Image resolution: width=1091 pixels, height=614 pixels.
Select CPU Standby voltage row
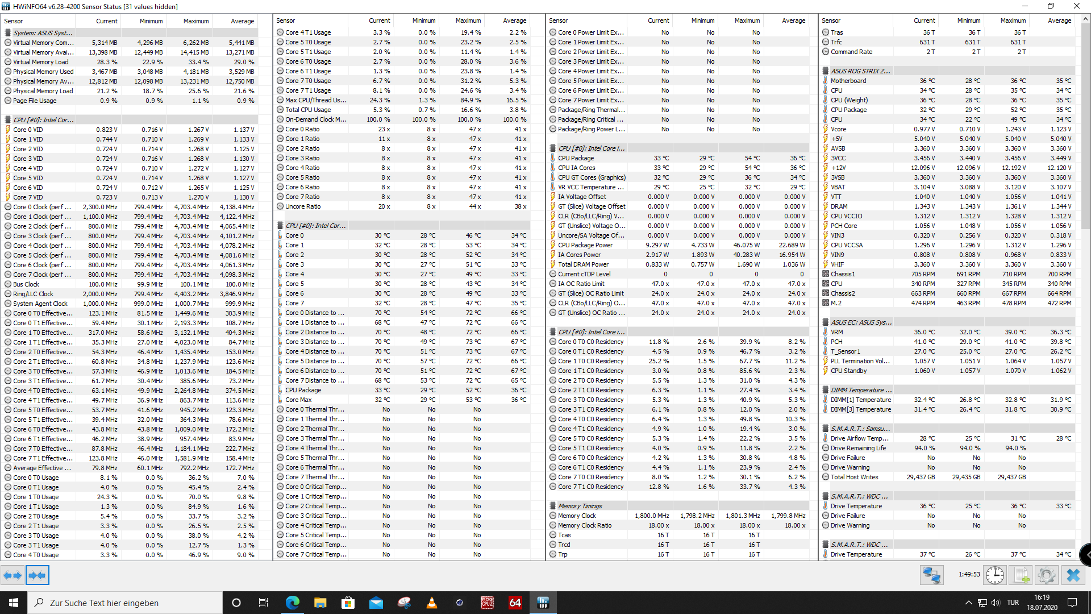[949, 371]
